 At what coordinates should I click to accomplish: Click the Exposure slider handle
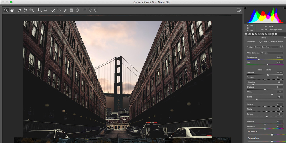[x=268, y=75]
